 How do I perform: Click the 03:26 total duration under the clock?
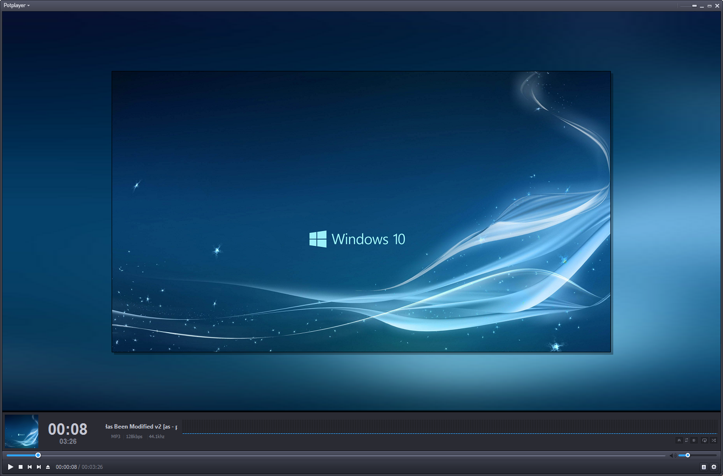click(x=68, y=441)
